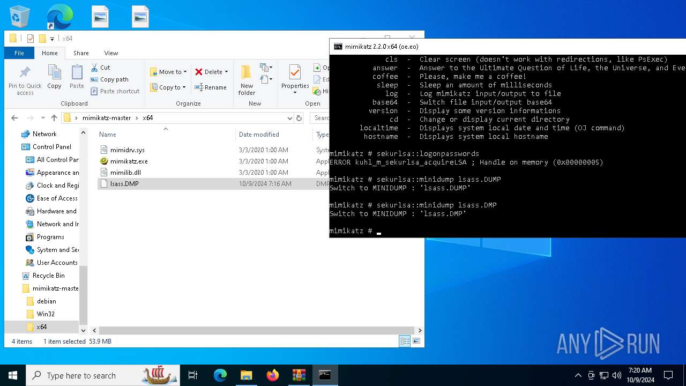Click Properties icon in Open group
Image resolution: width=686 pixels, height=386 pixels.
click(x=295, y=73)
